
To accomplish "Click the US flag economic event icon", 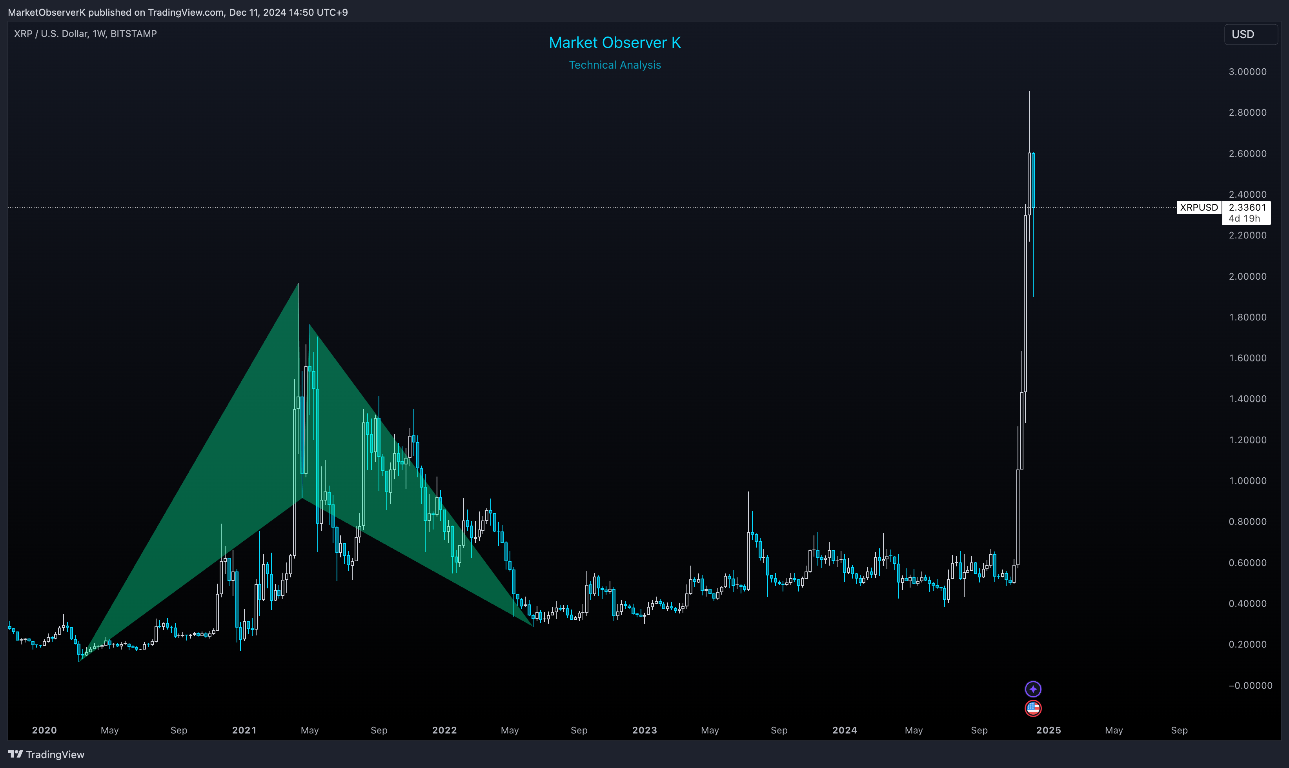I will [1033, 708].
